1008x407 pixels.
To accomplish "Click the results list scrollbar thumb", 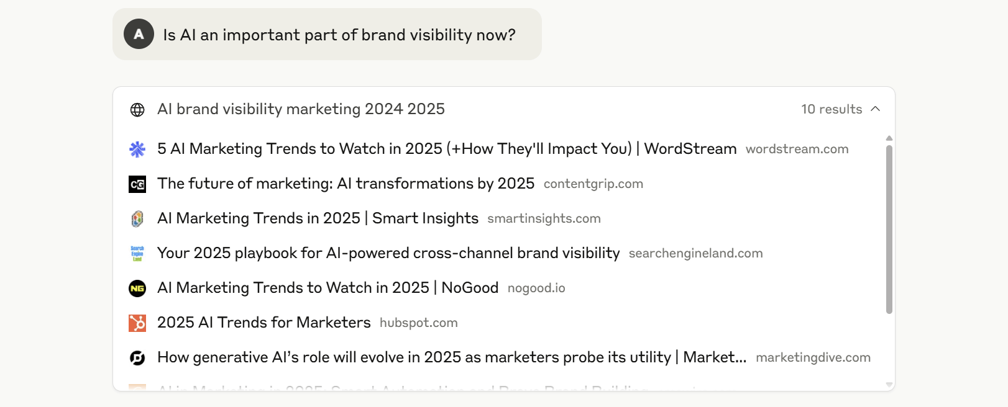I will [x=889, y=230].
